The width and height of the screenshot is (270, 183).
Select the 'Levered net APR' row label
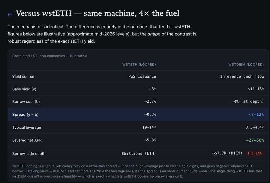[x=27, y=140]
